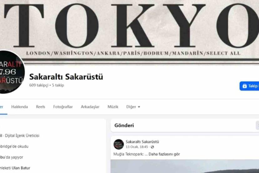View the 609 takipçi followers list
The width and height of the screenshot is (259, 173).
coord(39,85)
